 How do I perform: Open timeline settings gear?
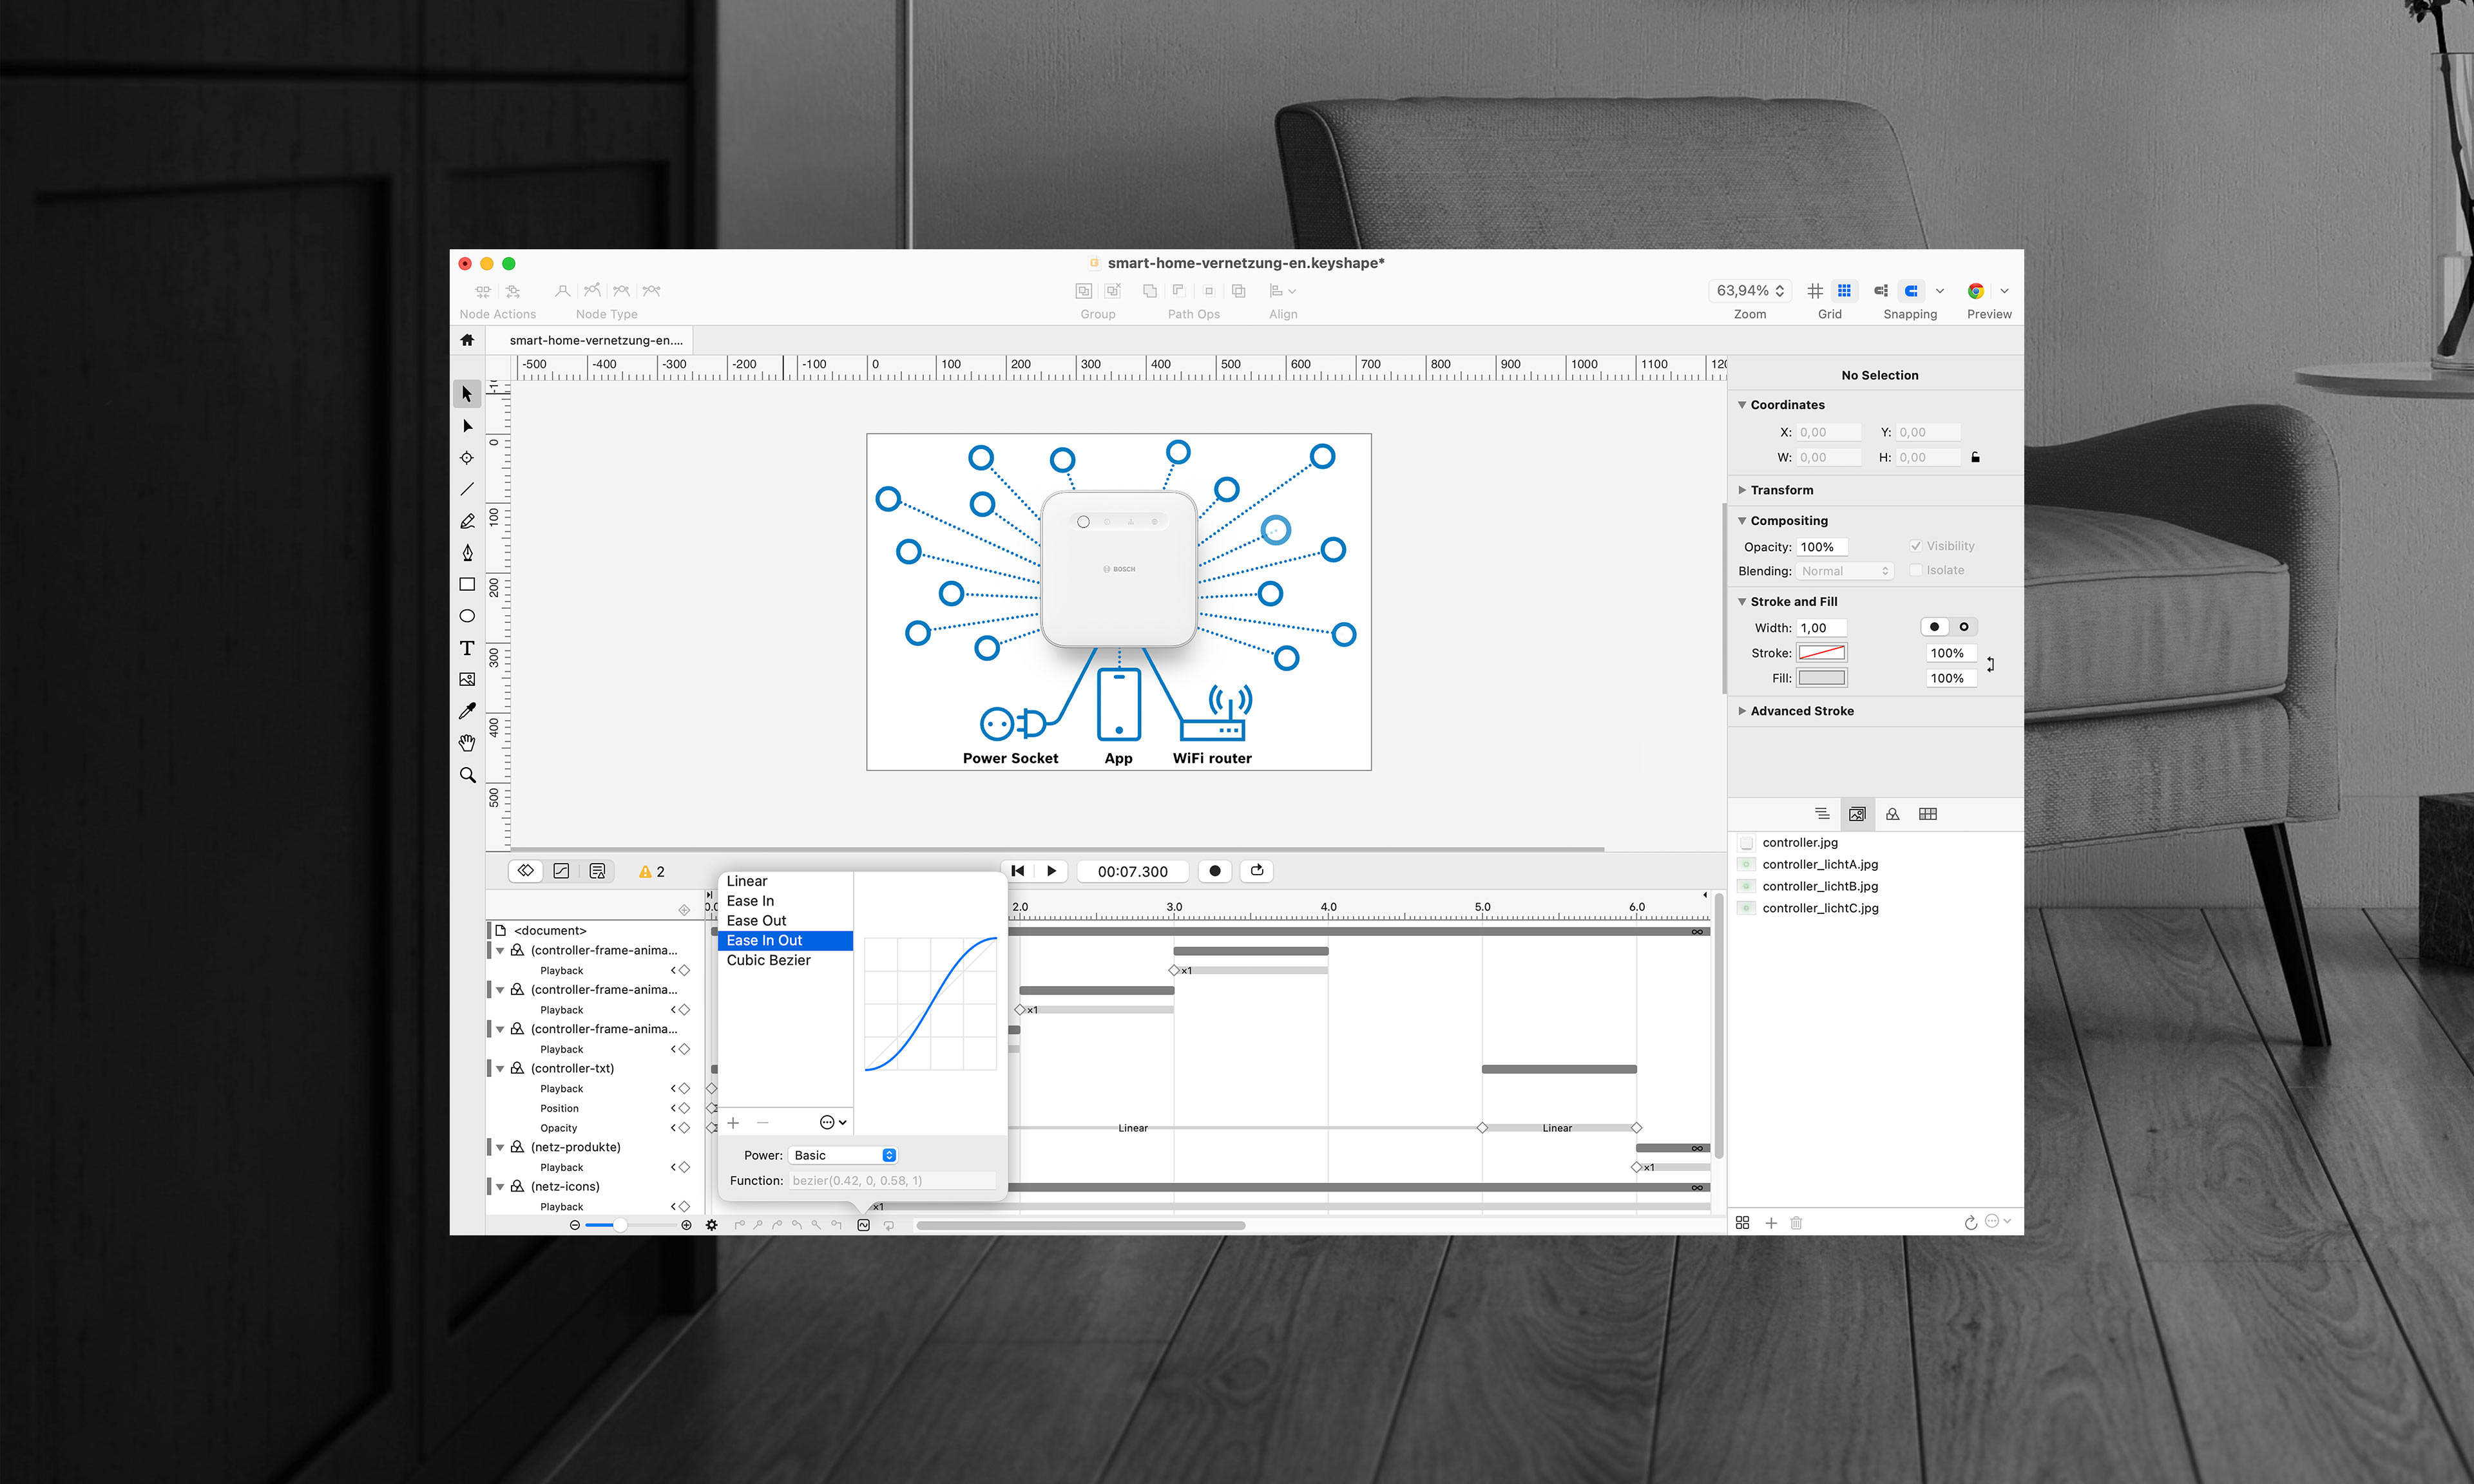click(x=712, y=1225)
